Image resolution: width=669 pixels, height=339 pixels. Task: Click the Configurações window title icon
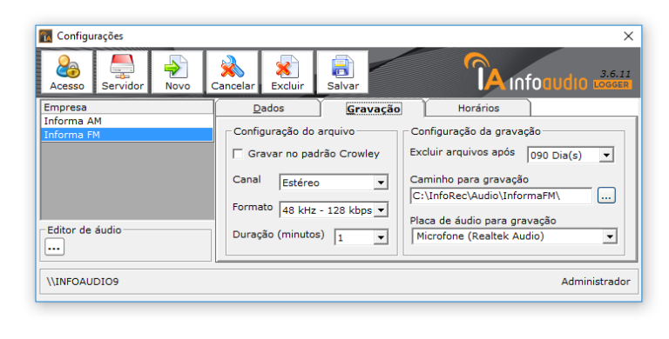(x=45, y=37)
